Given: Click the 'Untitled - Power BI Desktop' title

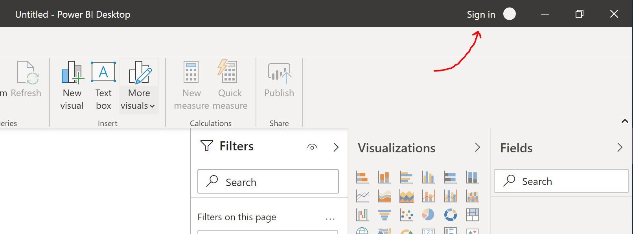Looking at the screenshot, I should [x=73, y=15].
